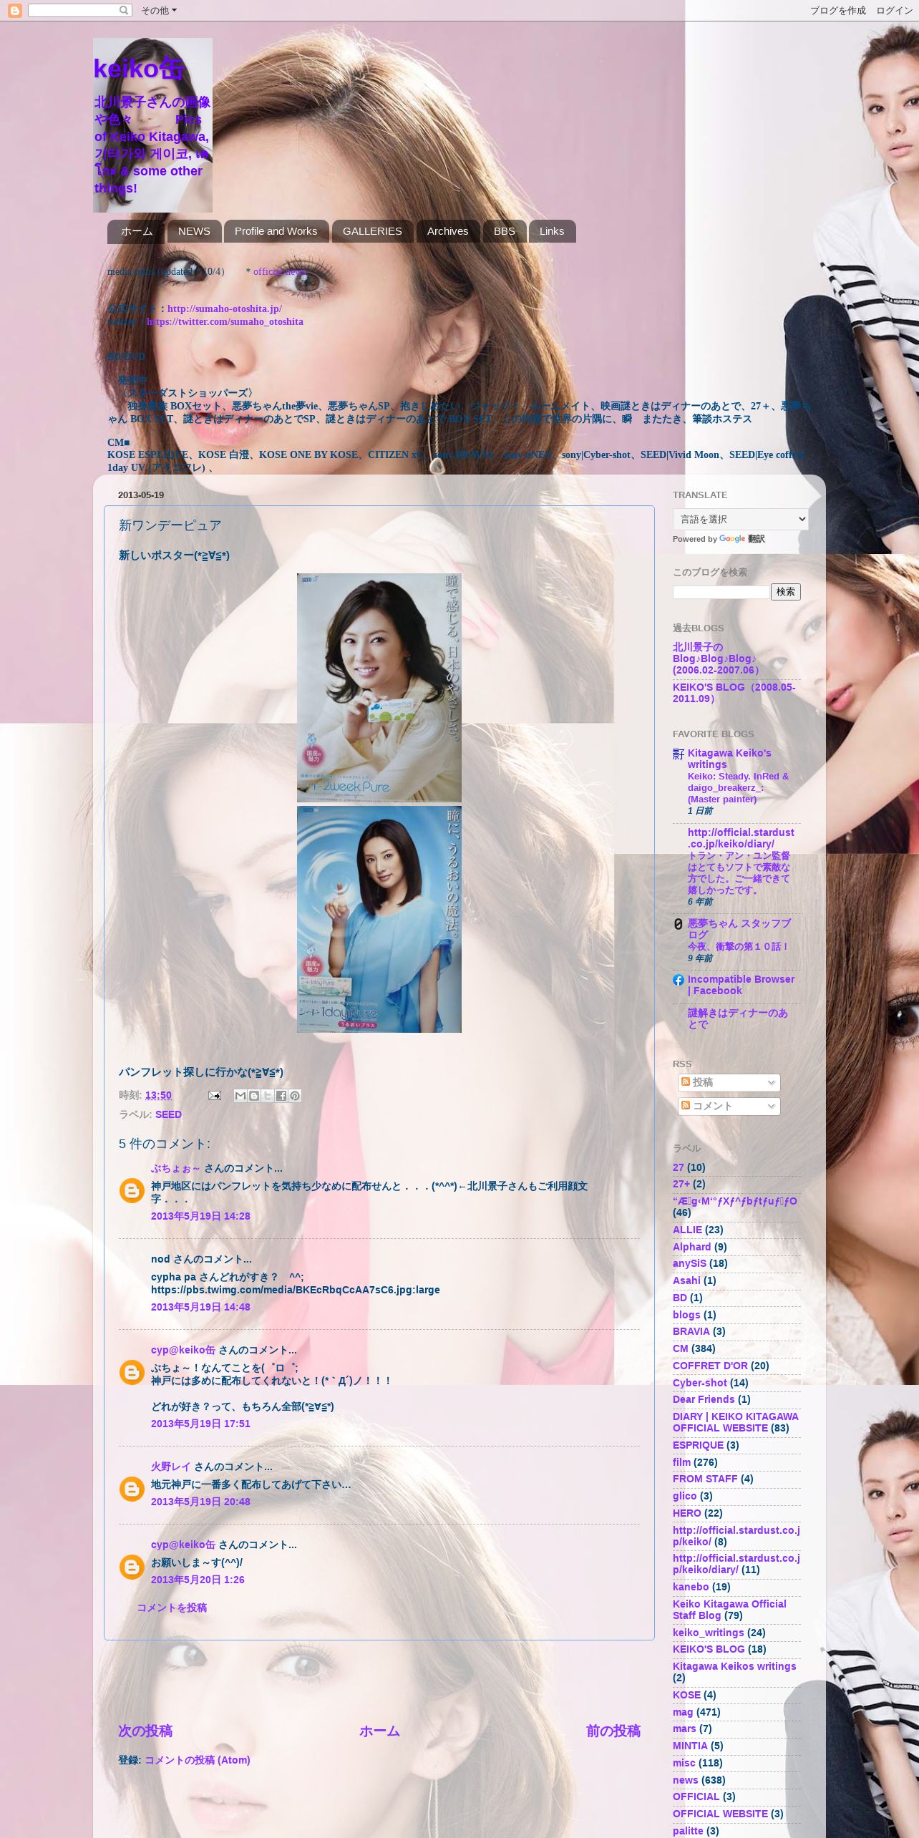Click the 13:50 post timestamp
The image size is (919, 1838).
(158, 1095)
